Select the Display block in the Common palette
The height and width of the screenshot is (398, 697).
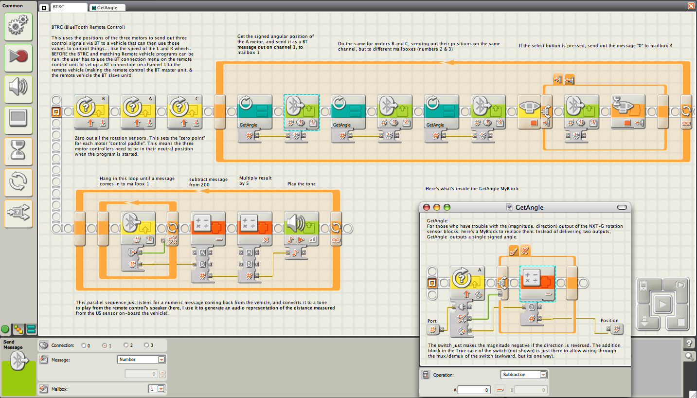[x=18, y=120]
